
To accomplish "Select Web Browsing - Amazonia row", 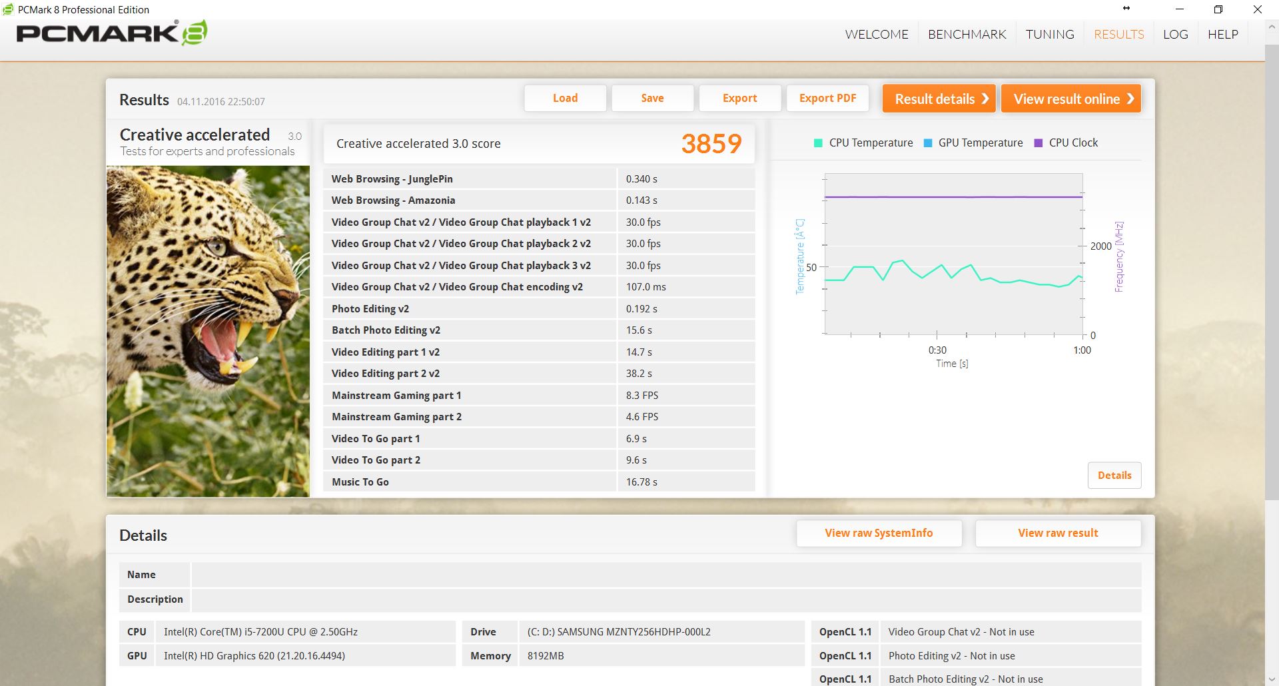I will click(x=539, y=200).
